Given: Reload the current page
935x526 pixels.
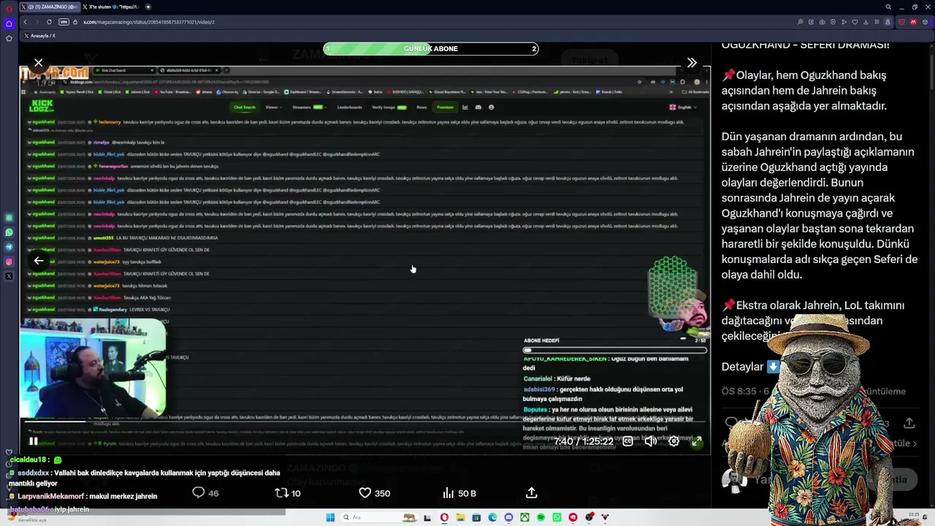Looking at the screenshot, I should [x=49, y=22].
